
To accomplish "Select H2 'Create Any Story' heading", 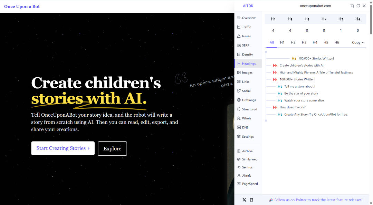I will pos(313,114).
